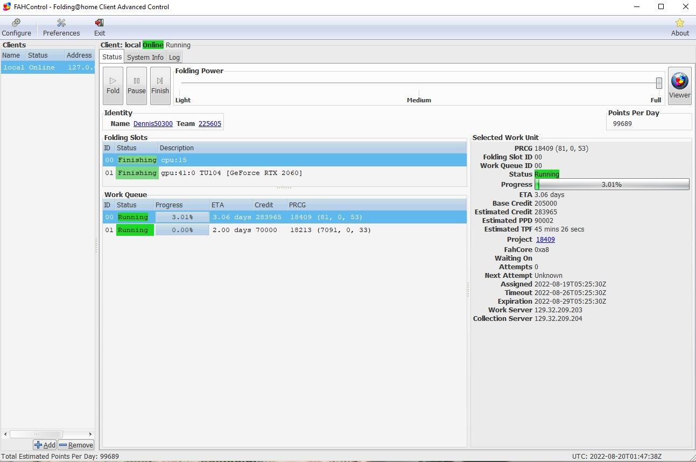Click the Finishing status of slot 01

pos(137,173)
